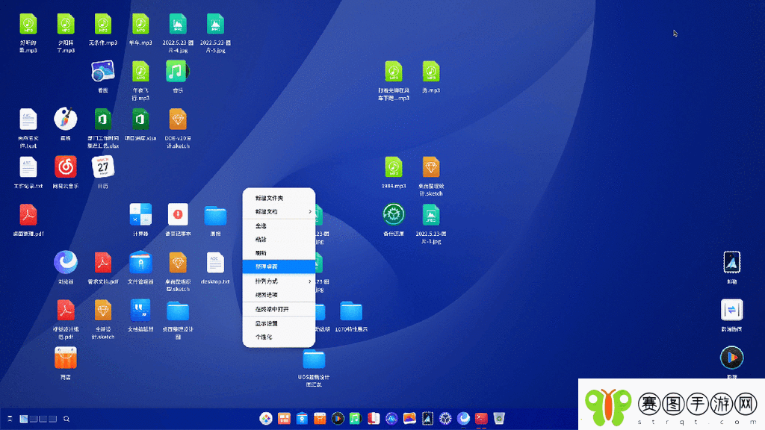Open control center gear in dock
This screenshot has width=765, height=430.
(x=445, y=418)
